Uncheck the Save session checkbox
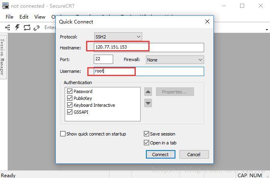Screen dimensions: 270x178 pos(146,134)
